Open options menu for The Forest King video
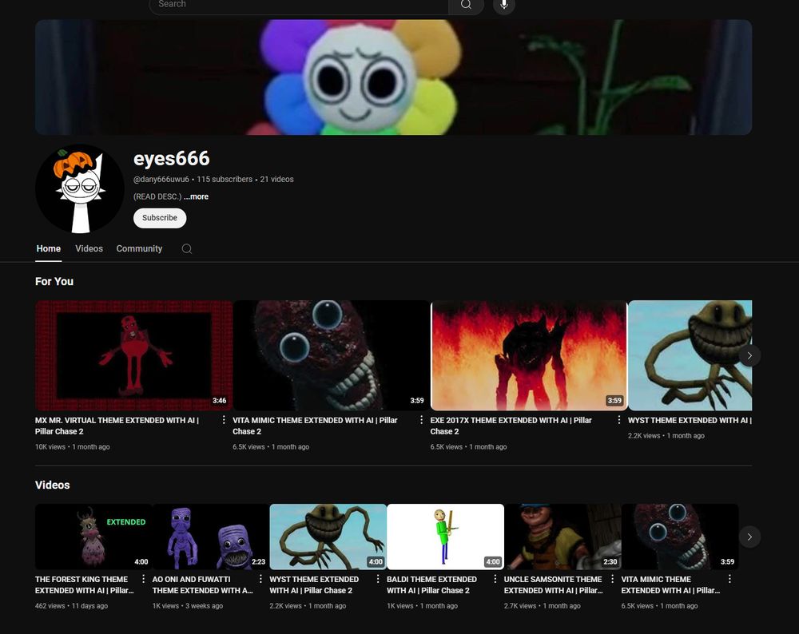The width and height of the screenshot is (799, 634). click(143, 579)
